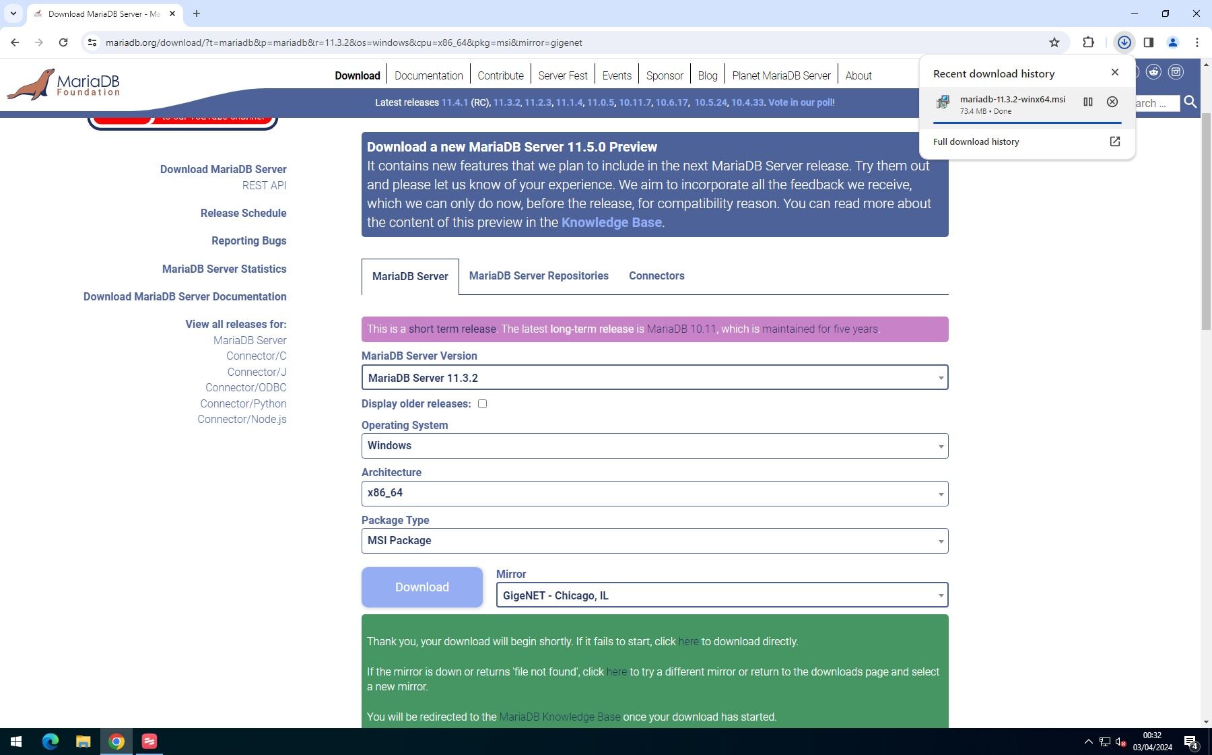Open the Release Schedule sidebar link
Image resolution: width=1212 pixels, height=755 pixels.
click(243, 214)
